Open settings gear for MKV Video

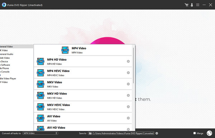128,84
